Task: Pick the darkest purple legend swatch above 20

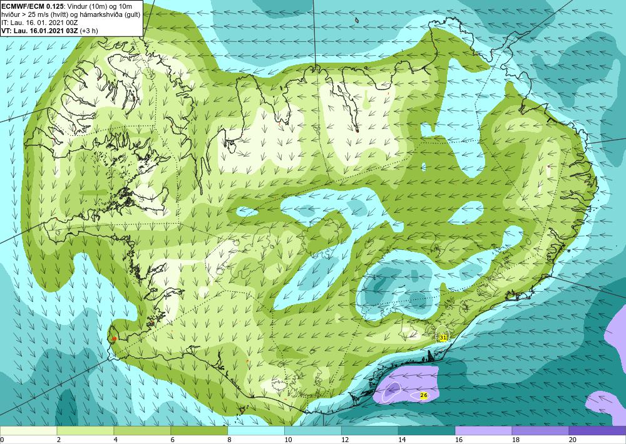Action: pyautogui.click(x=597, y=430)
